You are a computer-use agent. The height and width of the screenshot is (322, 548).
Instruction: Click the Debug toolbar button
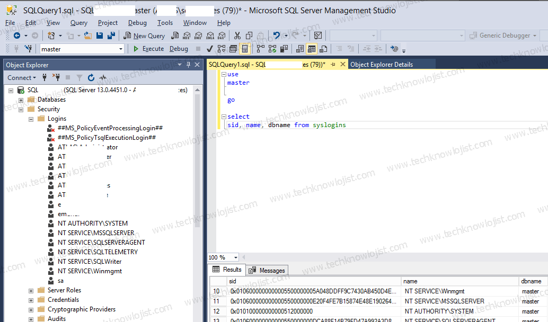(179, 49)
